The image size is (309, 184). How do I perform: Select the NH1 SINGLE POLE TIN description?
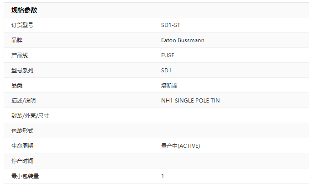click(x=190, y=101)
